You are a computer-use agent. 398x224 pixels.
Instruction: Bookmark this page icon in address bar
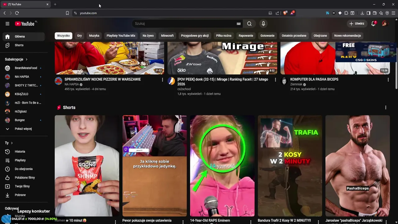(x=67, y=13)
